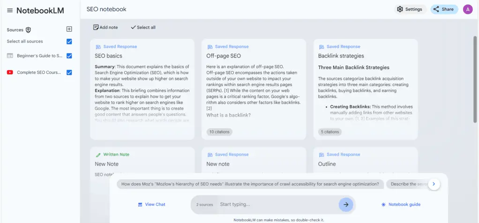Expand the 5 citations chip
This screenshot has width=479, height=223.
[x=329, y=132]
